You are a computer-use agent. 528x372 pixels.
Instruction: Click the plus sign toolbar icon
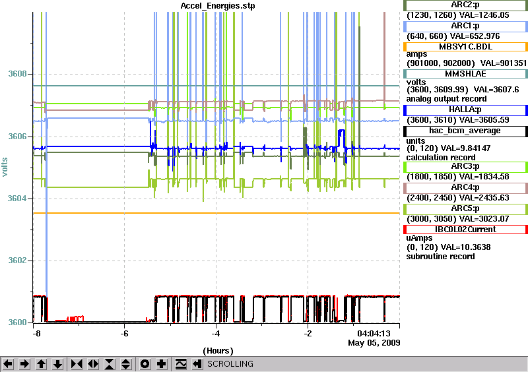tap(162, 364)
